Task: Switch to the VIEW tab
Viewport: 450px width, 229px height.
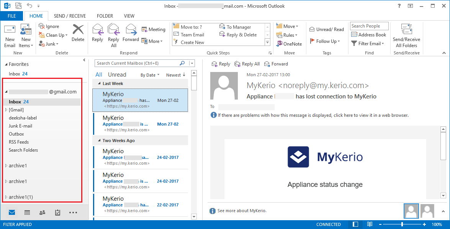Action: [129, 16]
